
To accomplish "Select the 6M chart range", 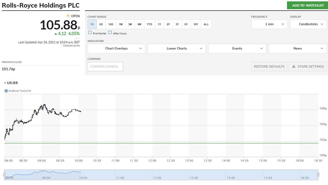I will 139,24.
